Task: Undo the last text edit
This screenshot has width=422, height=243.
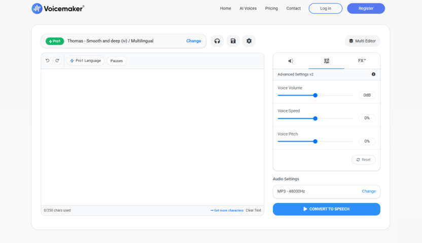Action: (x=48, y=61)
